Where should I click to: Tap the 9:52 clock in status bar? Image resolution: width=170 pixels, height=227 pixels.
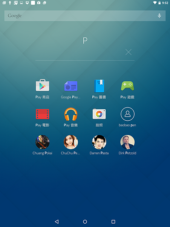[x=165, y=3]
